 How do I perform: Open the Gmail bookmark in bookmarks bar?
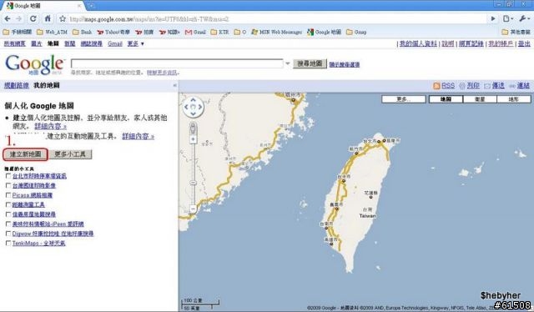tap(195, 32)
